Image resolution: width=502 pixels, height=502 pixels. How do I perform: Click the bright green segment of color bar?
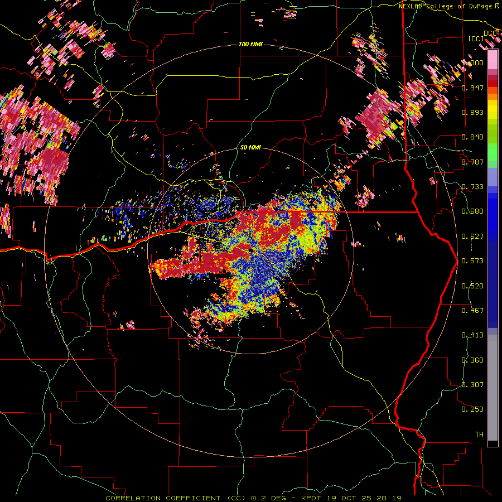tap(493, 152)
